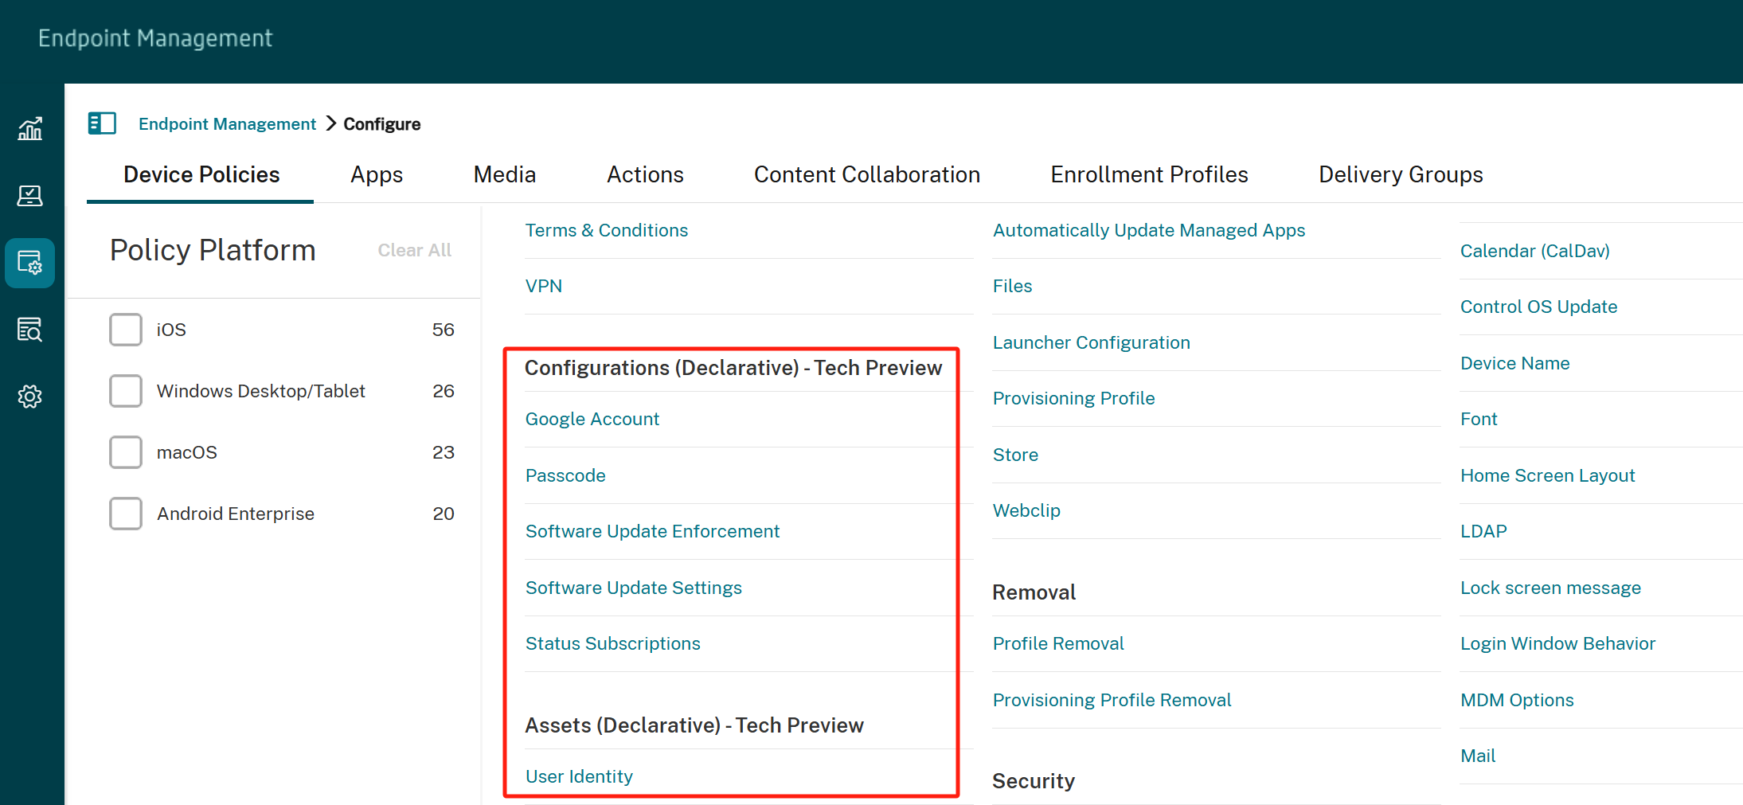Switch to the Apps tab
Image resolution: width=1743 pixels, height=805 pixels.
click(376, 174)
